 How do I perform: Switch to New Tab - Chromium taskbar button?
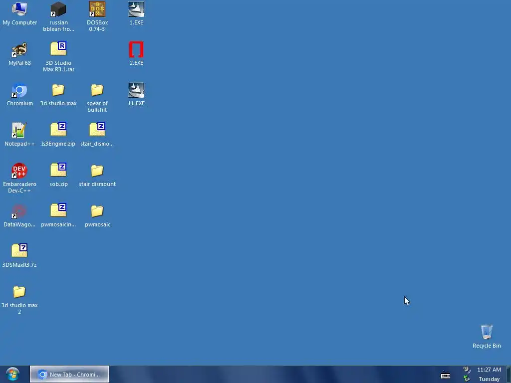[69, 374]
